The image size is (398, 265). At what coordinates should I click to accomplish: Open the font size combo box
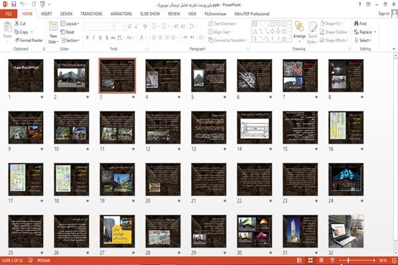point(120,26)
